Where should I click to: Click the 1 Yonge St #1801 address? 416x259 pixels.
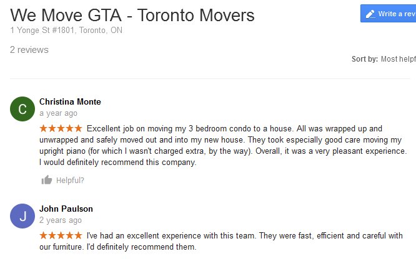pyautogui.click(x=66, y=29)
